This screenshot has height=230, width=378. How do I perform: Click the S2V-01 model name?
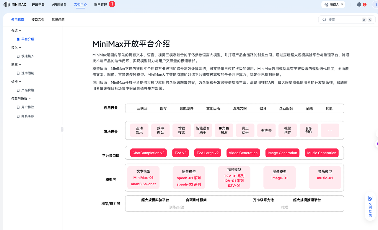pyautogui.click(x=234, y=186)
